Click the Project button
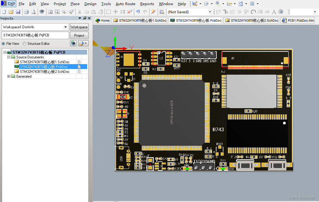Viewport: 319px width, 202px height. pos(79,35)
